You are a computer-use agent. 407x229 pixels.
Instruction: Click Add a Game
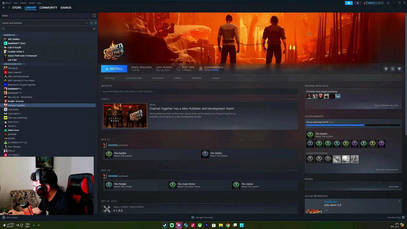[10, 218]
